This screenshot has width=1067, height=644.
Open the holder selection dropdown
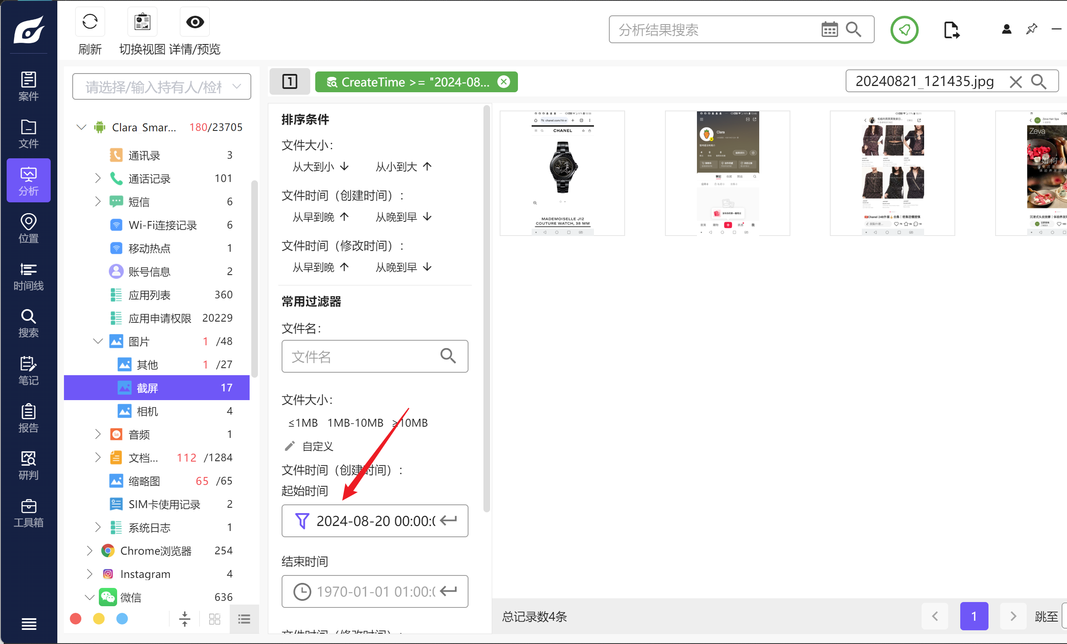(x=236, y=86)
